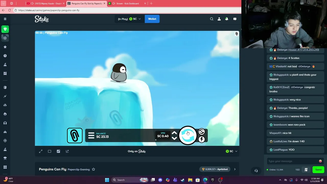This screenshot has width=327, height=184.
Task: Mute the Kick Dashboard tab audio icon
Action: pyautogui.click(x=114, y=4)
